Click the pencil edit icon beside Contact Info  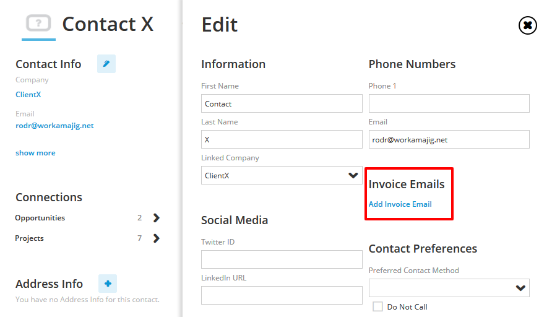click(x=106, y=64)
